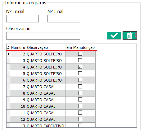Select the row indicator arrow for room 2
This screenshot has width=144, height=132.
8,54
